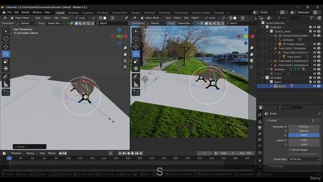Switch to the Modeling workspace tab

coord(73,13)
